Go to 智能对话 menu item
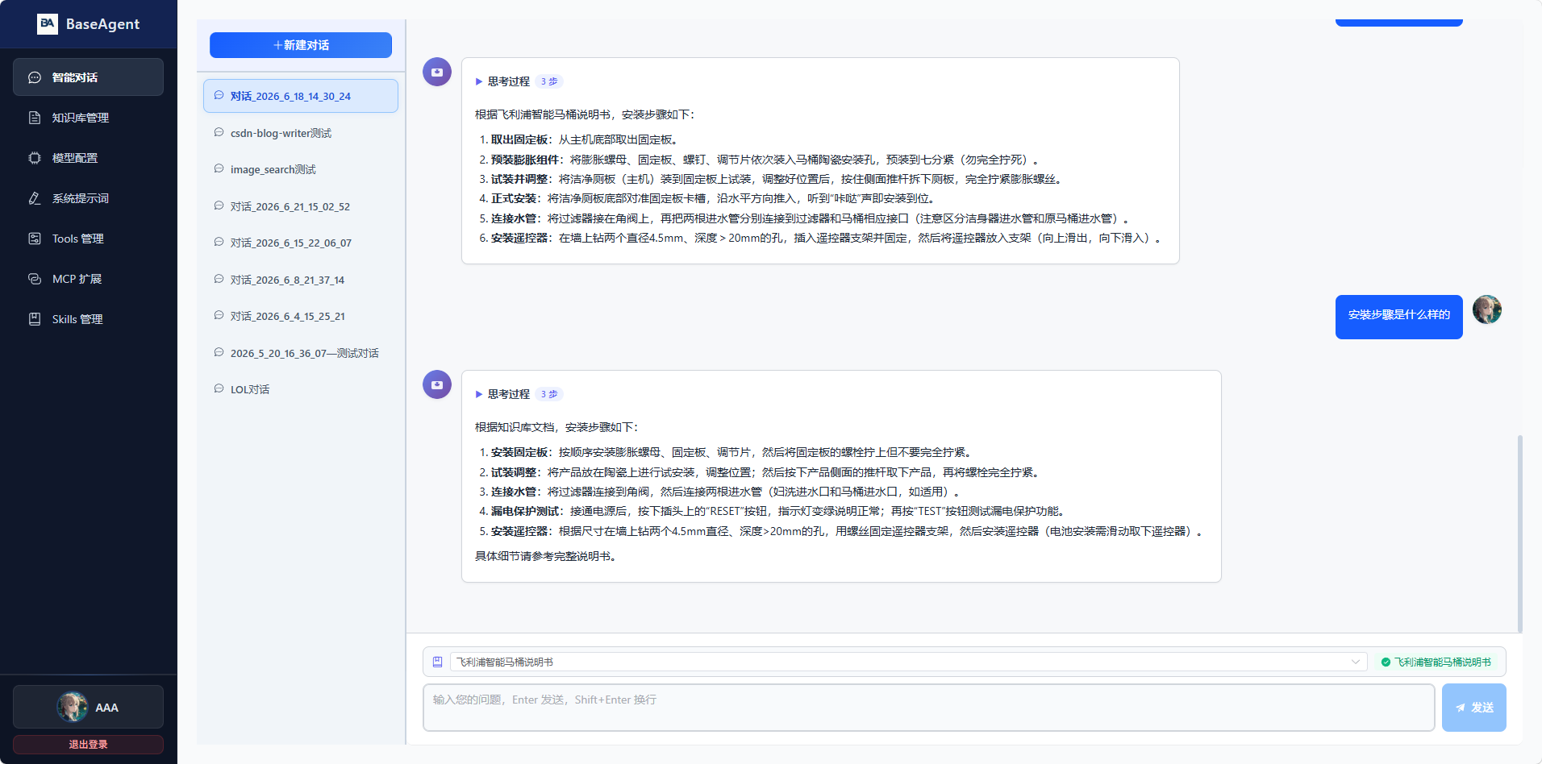Screen dimensions: 1542x764 point(88,77)
